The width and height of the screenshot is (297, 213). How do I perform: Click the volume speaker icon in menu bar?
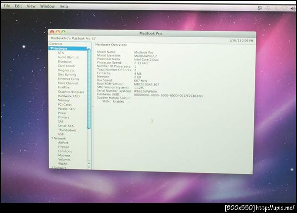(x=293, y=8)
